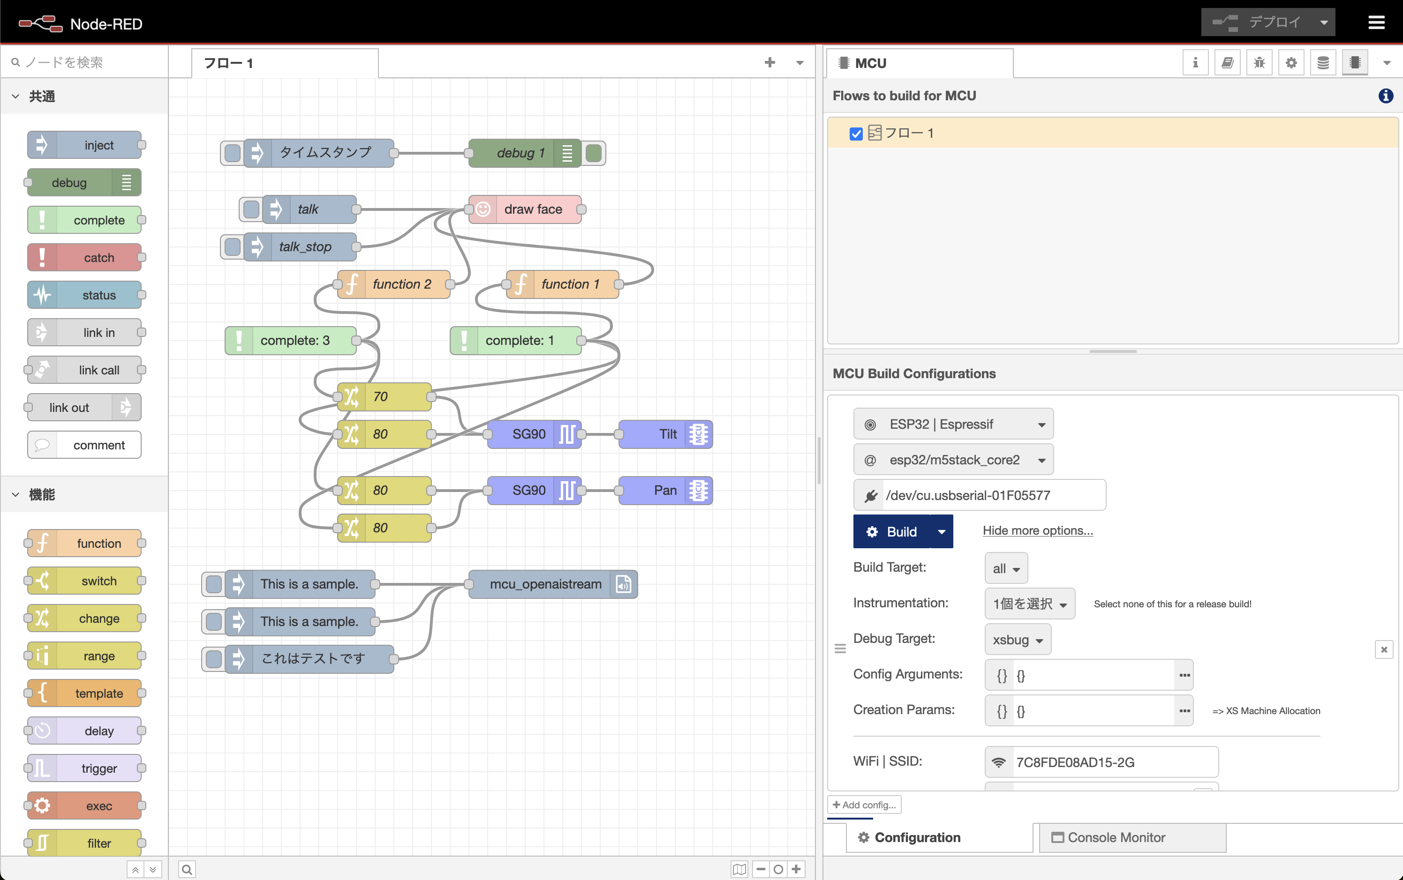The image size is (1403, 880).
Task: Click the zoom in plus icon
Action: 796,870
